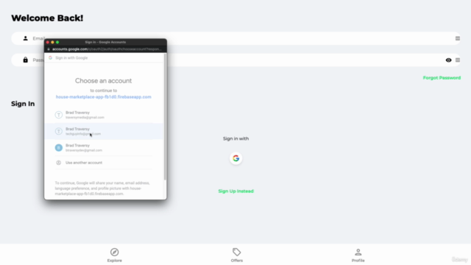Viewport: 471px width, 265px height.
Task: Click the Google sign-in logo button
Action: (235, 158)
